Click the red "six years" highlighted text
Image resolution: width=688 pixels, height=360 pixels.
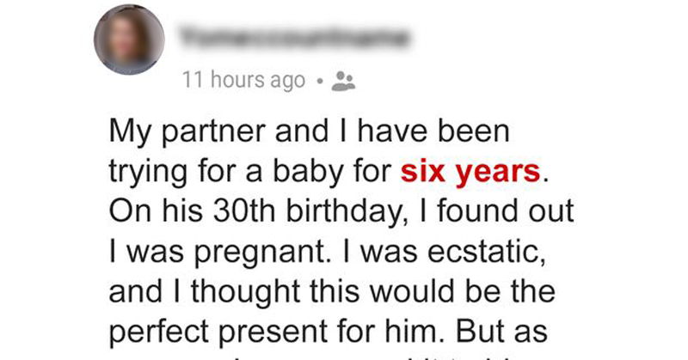(470, 172)
